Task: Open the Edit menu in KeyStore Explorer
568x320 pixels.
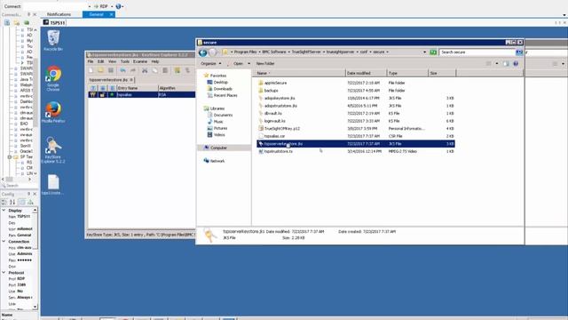Action: coord(100,61)
